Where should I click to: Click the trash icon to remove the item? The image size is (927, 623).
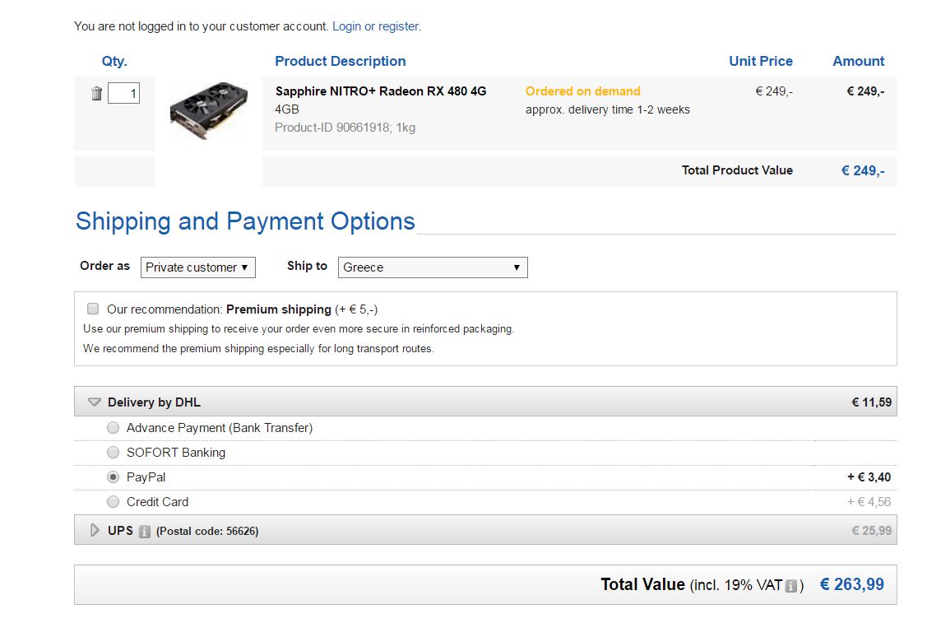97,94
